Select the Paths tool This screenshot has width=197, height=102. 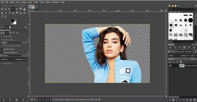click(21, 13)
